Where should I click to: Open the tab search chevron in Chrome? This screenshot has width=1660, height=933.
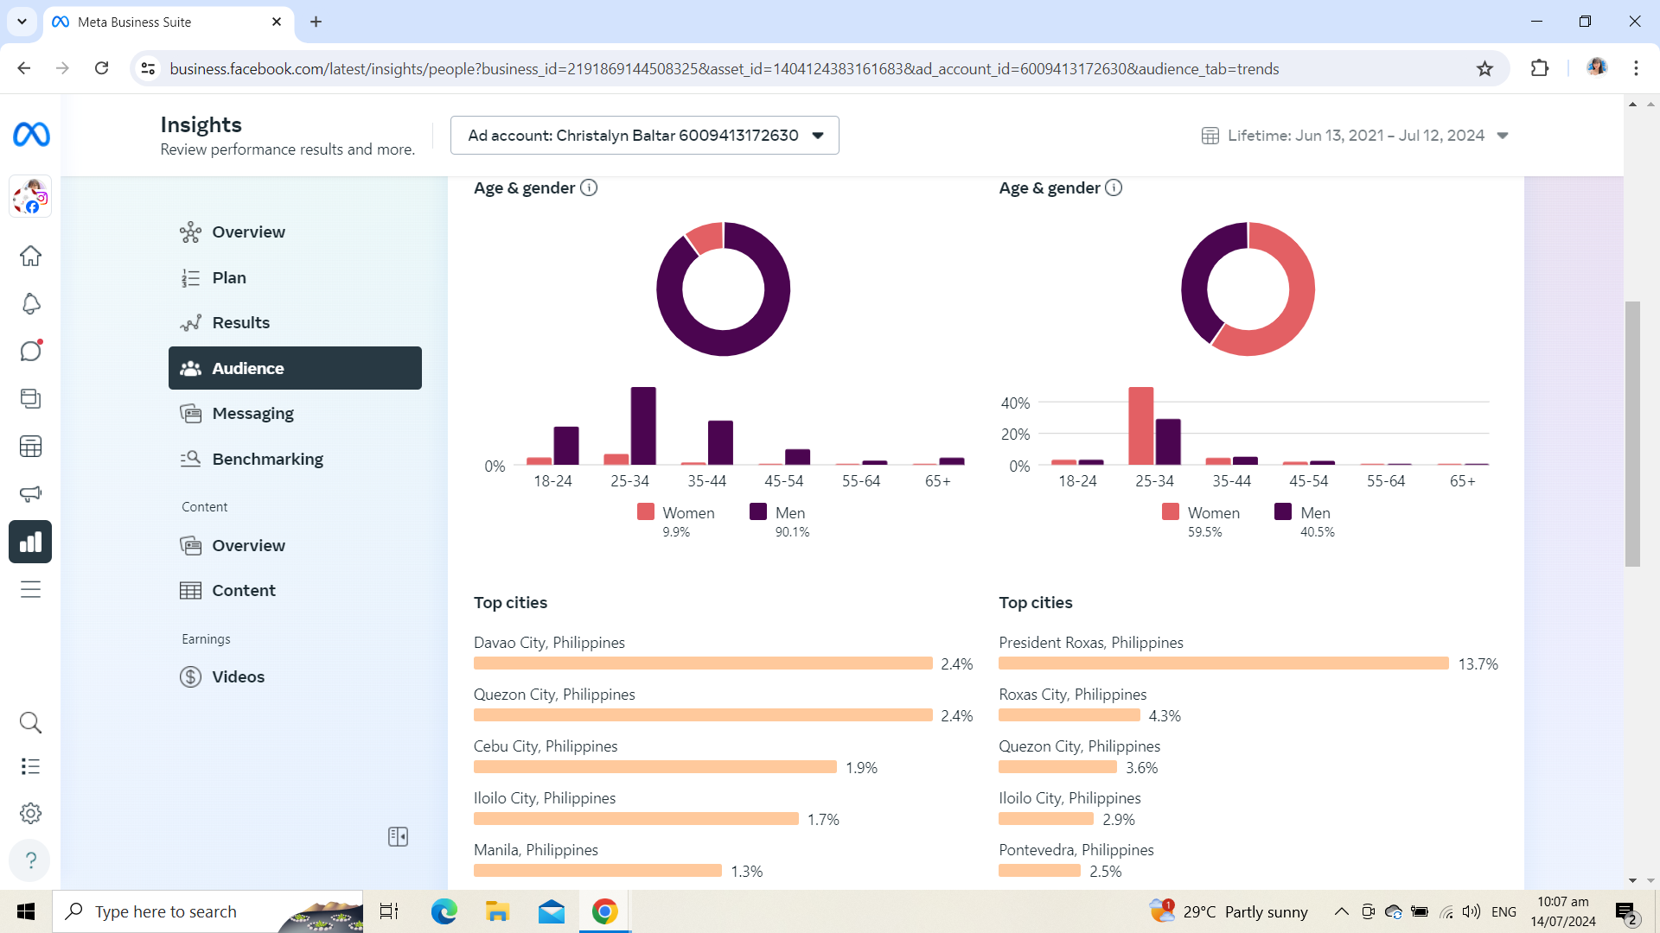(x=22, y=22)
